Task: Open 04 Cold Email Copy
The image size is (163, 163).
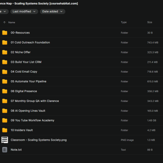Action: click(24, 72)
